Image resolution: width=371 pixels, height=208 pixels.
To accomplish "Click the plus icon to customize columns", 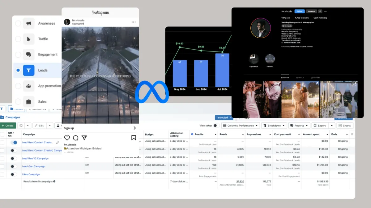I will click(x=352, y=134).
